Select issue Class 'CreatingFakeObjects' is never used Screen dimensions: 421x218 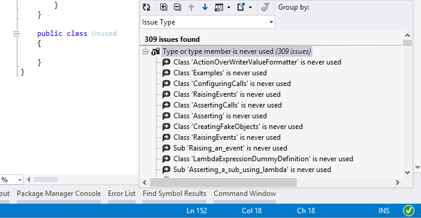(238, 127)
